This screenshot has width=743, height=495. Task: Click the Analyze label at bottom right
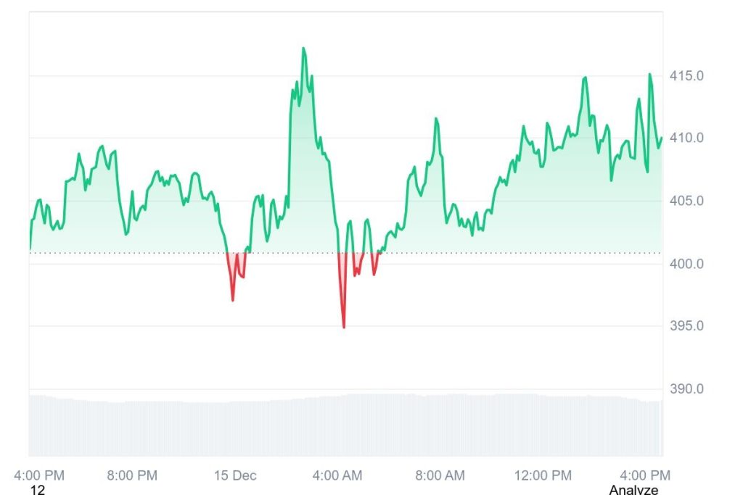pos(633,491)
